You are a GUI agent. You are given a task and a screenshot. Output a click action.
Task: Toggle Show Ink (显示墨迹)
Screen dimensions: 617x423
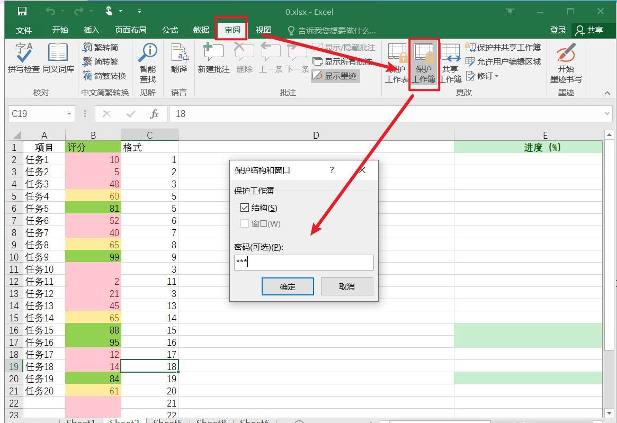pyautogui.click(x=335, y=76)
